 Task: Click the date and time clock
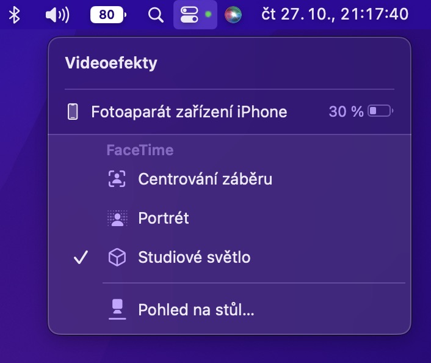[x=335, y=15]
